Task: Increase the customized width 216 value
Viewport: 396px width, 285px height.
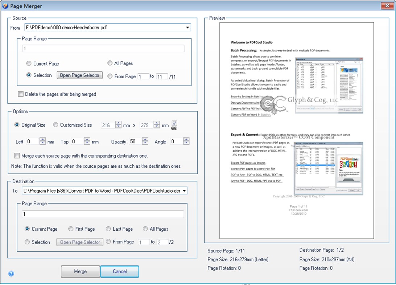Action: 119,123
